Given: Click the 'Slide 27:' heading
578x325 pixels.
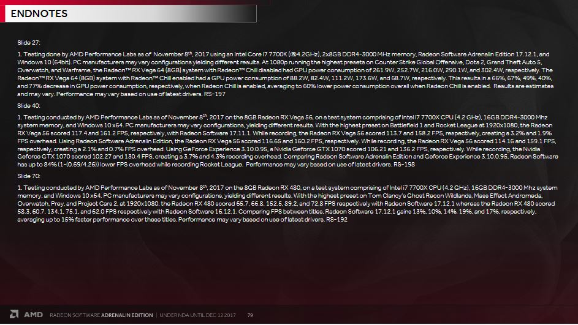Looking at the screenshot, I should click(29, 43).
